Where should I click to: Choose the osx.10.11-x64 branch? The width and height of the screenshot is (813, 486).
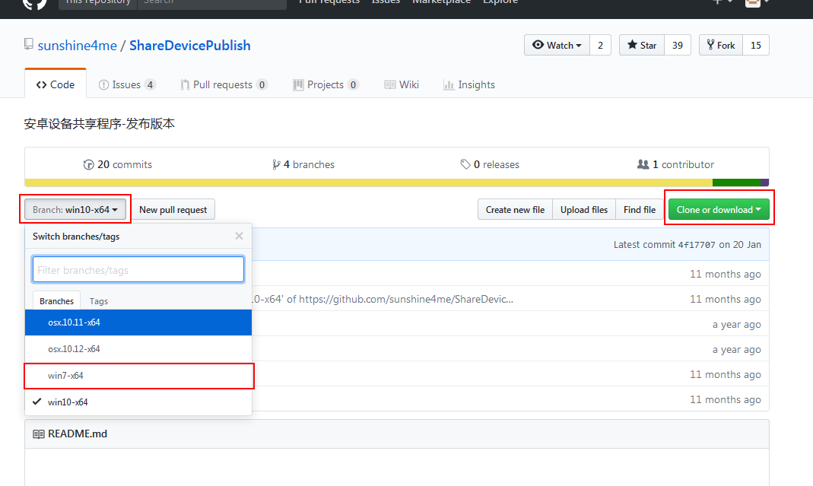click(138, 322)
